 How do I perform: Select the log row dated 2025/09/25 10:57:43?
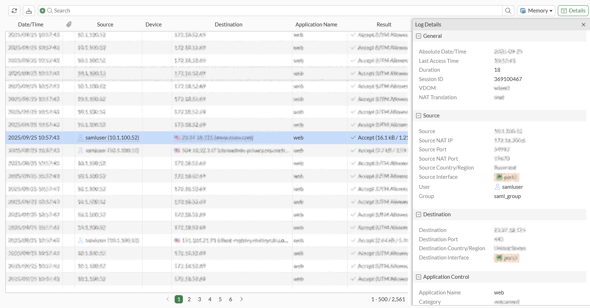click(207, 138)
